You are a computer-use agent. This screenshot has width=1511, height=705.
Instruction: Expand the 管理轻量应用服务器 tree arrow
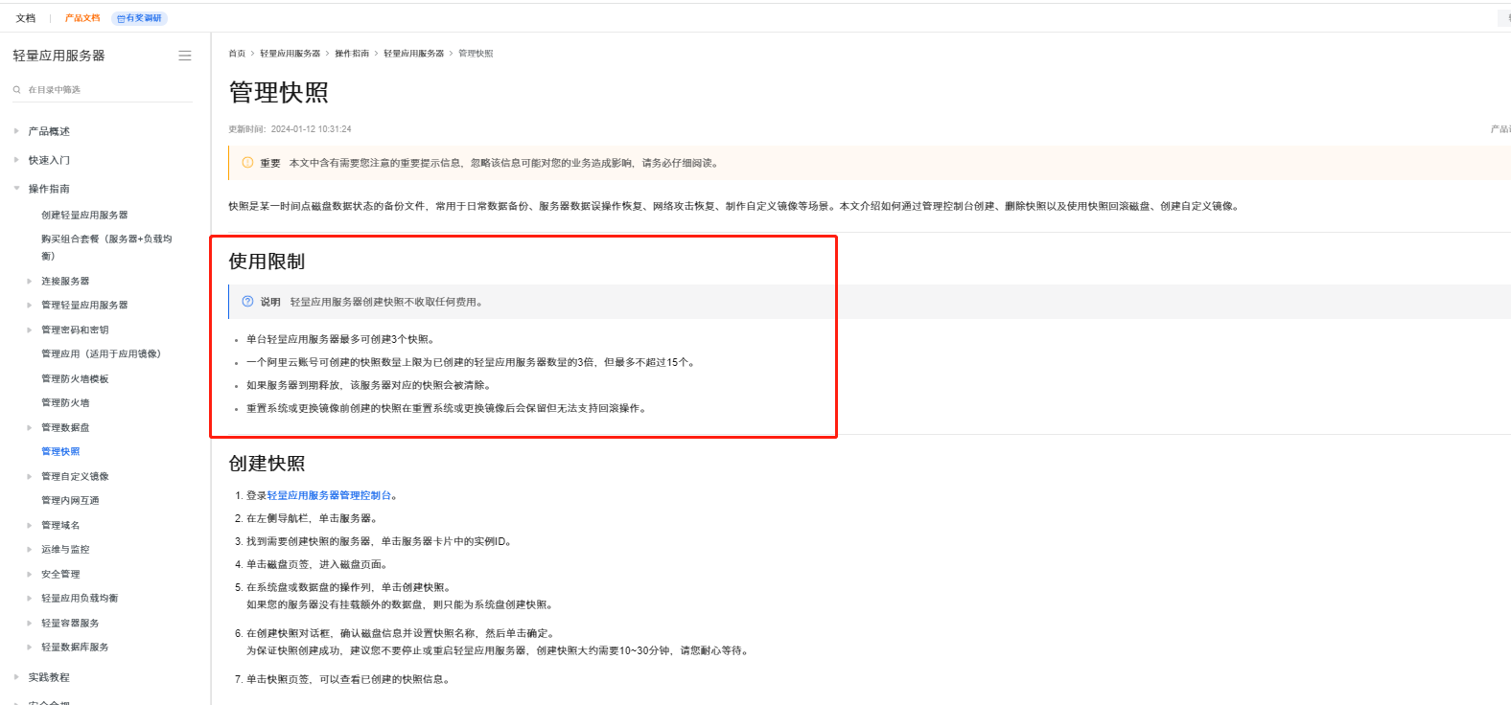coord(30,305)
